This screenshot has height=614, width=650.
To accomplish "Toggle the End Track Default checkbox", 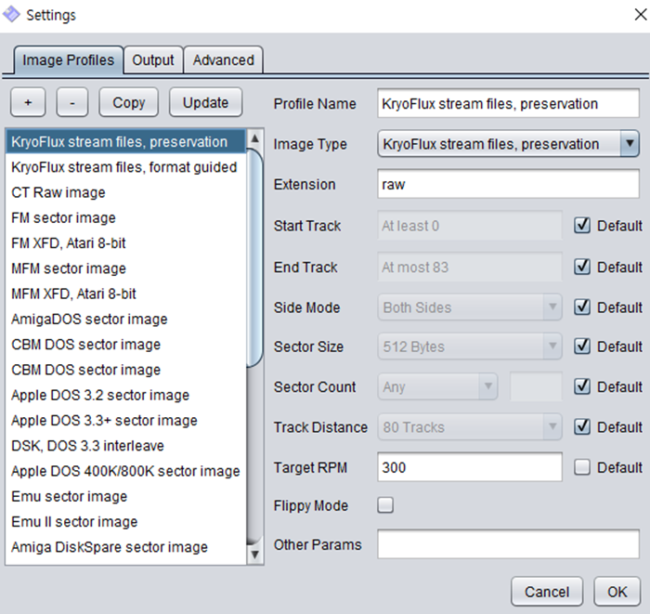I will click(x=582, y=267).
